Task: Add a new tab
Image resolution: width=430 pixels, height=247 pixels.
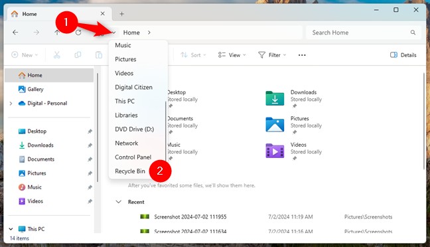Action: [121, 14]
